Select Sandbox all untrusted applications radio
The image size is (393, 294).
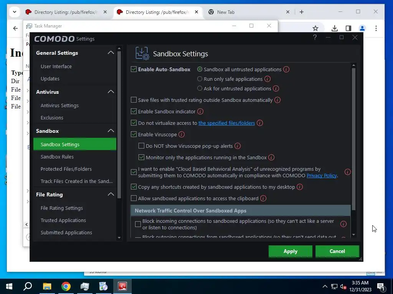click(200, 69)
